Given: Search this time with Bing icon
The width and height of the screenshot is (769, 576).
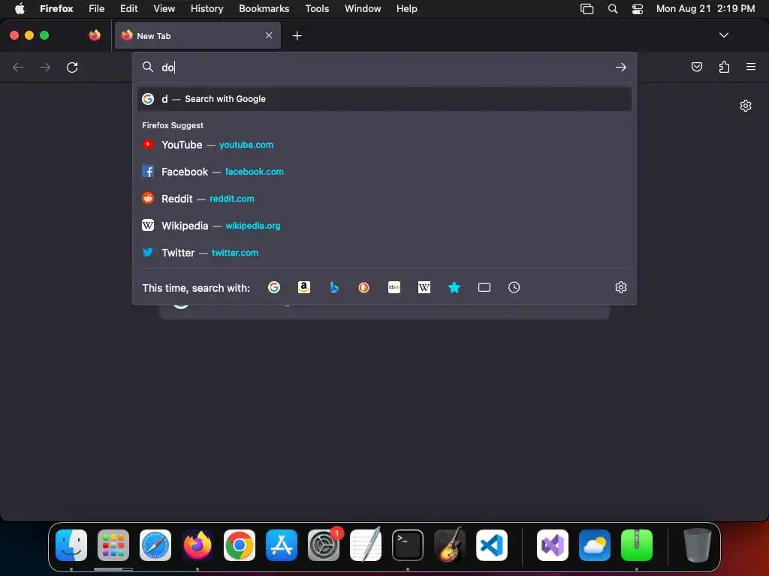Looking at the screenshot, I should [x=334, y=287].
